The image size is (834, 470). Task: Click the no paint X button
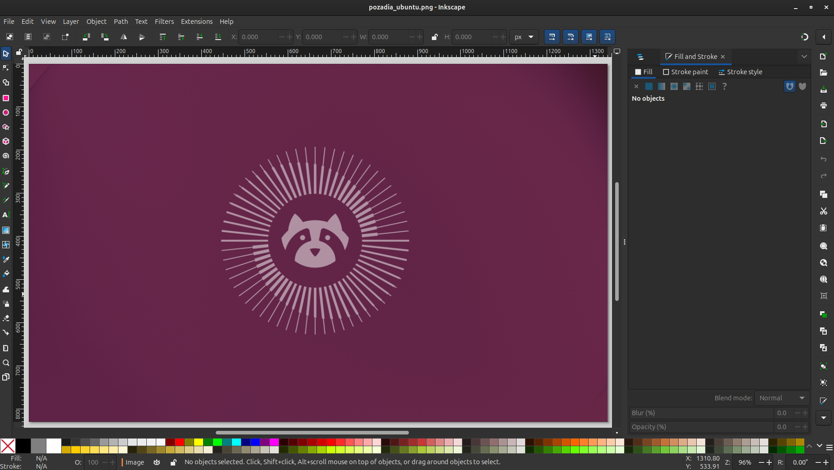click(636, 86)
